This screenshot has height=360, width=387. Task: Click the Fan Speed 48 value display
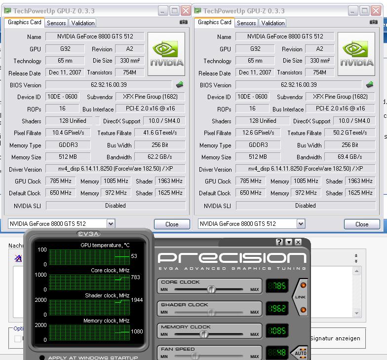[x=277, y=352]
